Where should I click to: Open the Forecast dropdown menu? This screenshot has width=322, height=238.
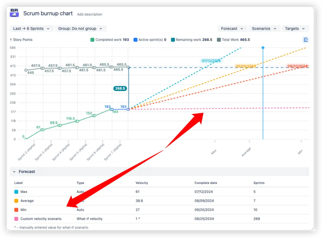point(232,29)
